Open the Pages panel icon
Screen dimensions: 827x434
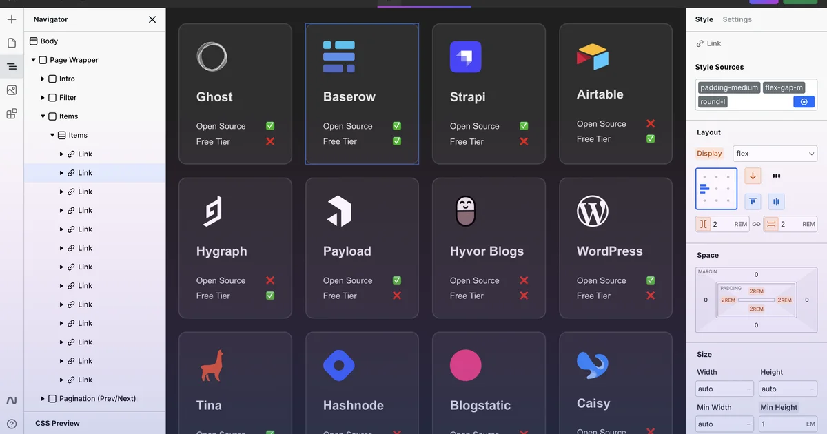tap(12, 43)
